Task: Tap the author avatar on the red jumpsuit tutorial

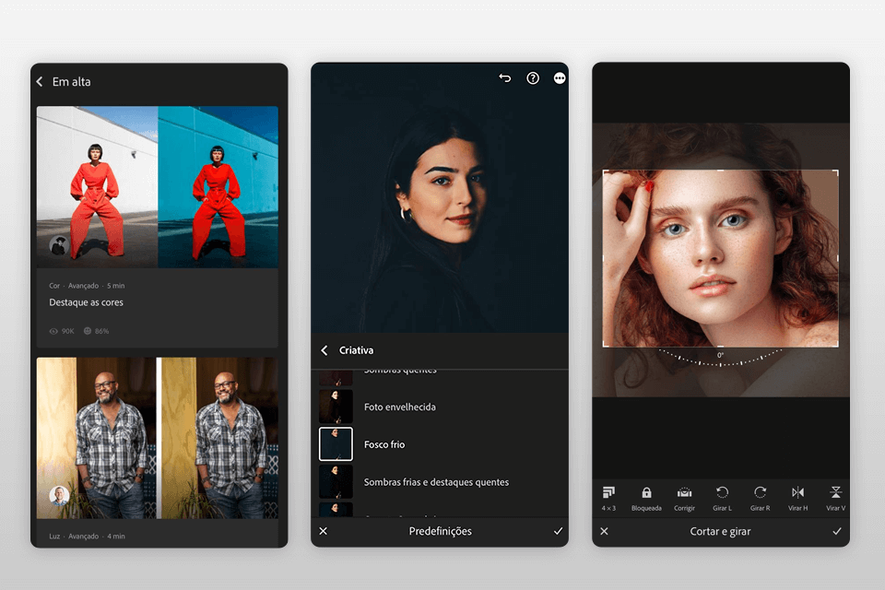Action: pyautogui.click(x=59, y=244)
